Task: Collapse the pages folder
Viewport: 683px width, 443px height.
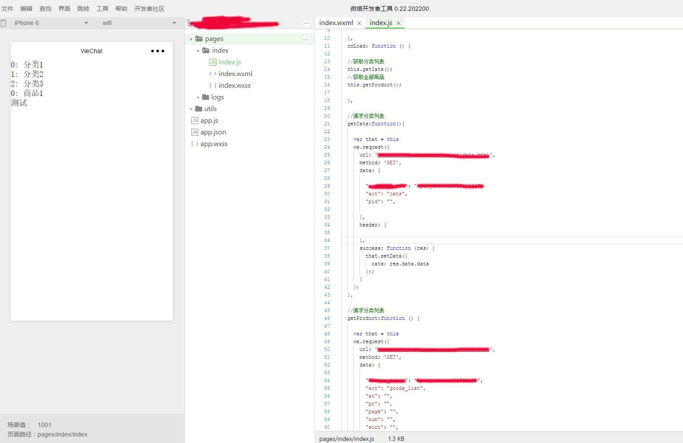Action: (191, 39)
